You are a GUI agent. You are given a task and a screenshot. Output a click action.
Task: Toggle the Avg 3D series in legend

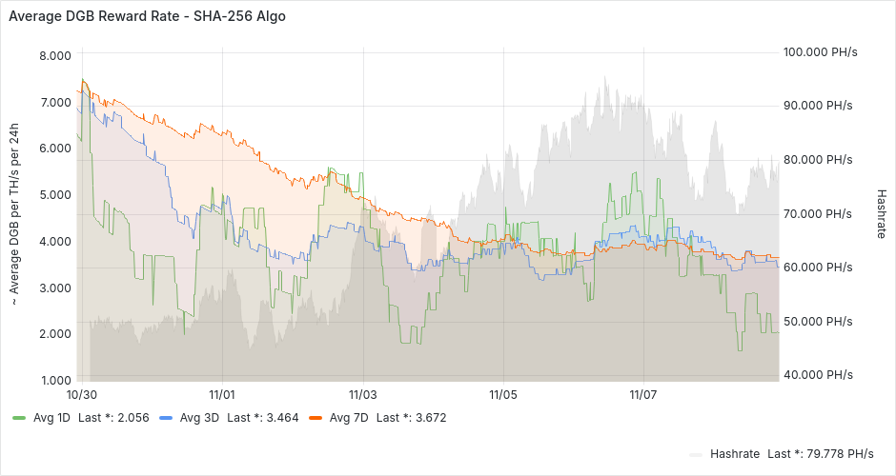pyautogui.click(x=199, y=417)
